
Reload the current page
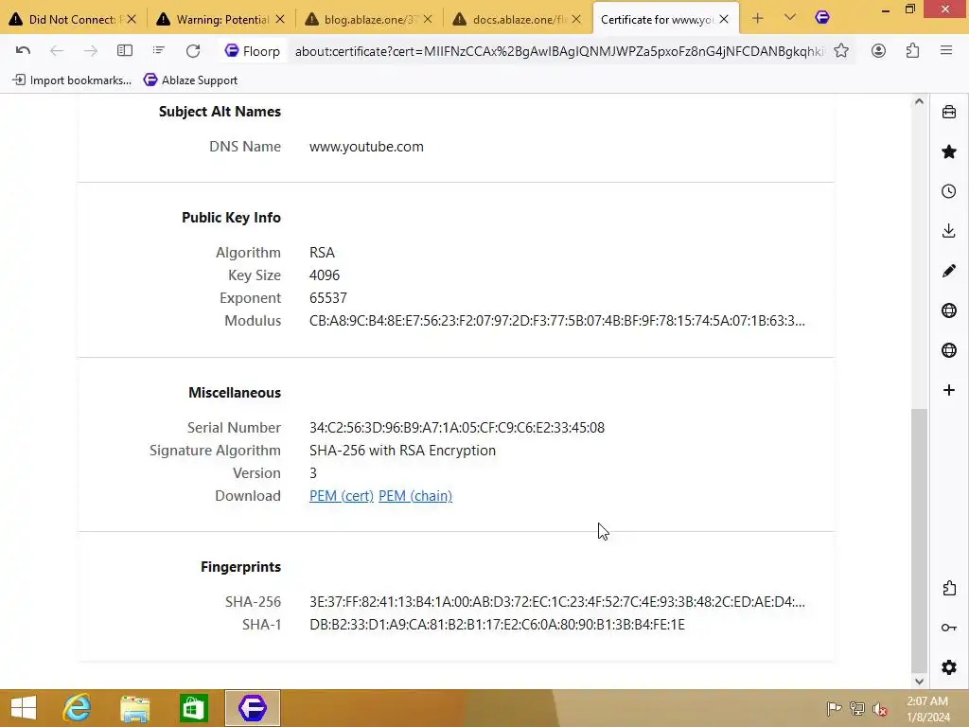[x=193, y=51]
